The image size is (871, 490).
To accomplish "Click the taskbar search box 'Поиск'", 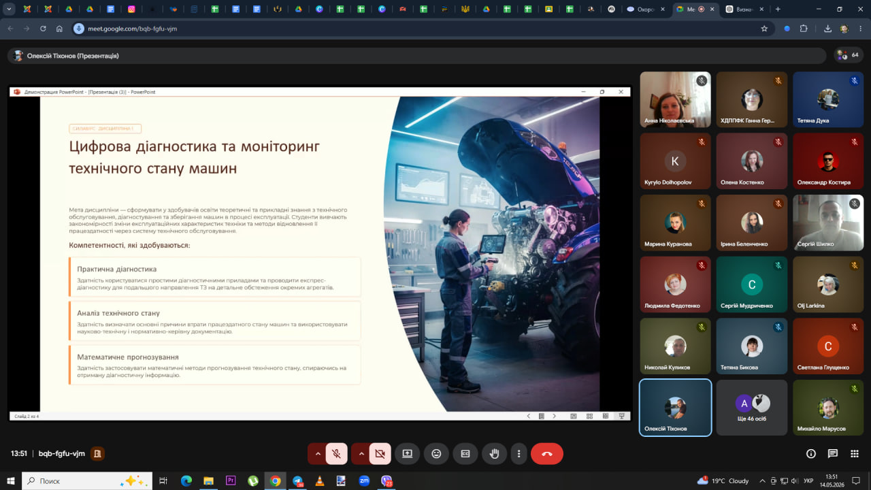I will pos(87,480).
